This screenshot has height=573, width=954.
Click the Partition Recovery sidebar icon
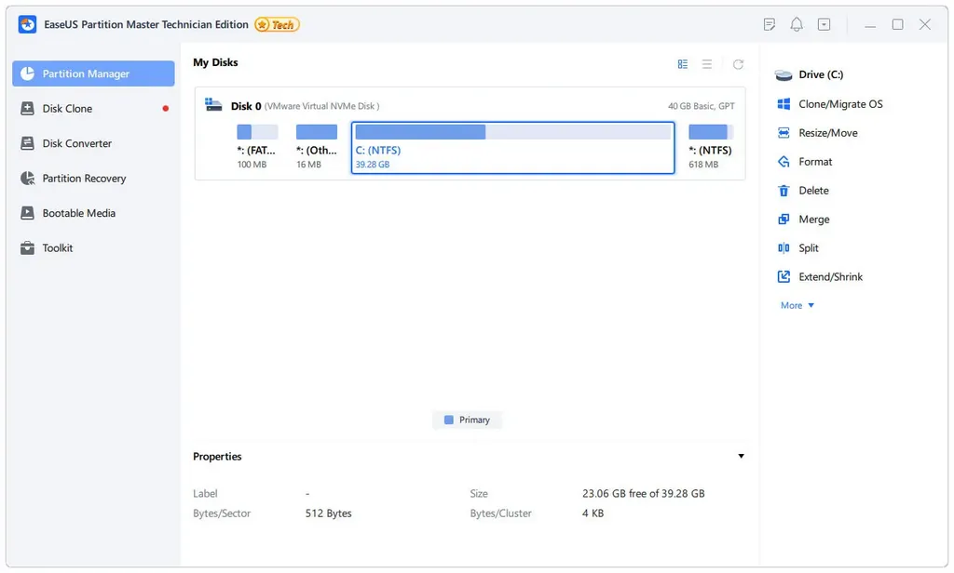click(x=27, y=178)
